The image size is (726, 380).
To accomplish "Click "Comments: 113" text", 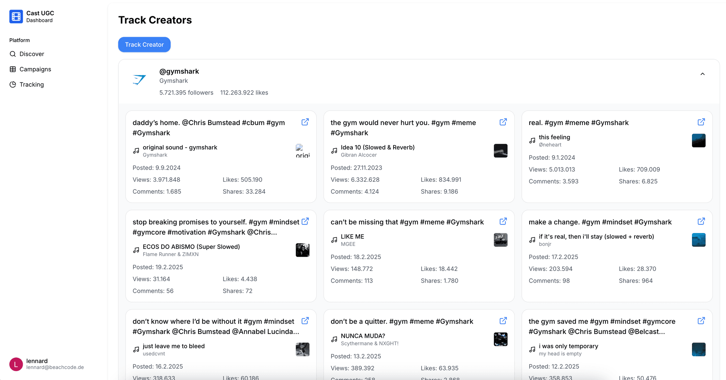I will tap(352, 280).
